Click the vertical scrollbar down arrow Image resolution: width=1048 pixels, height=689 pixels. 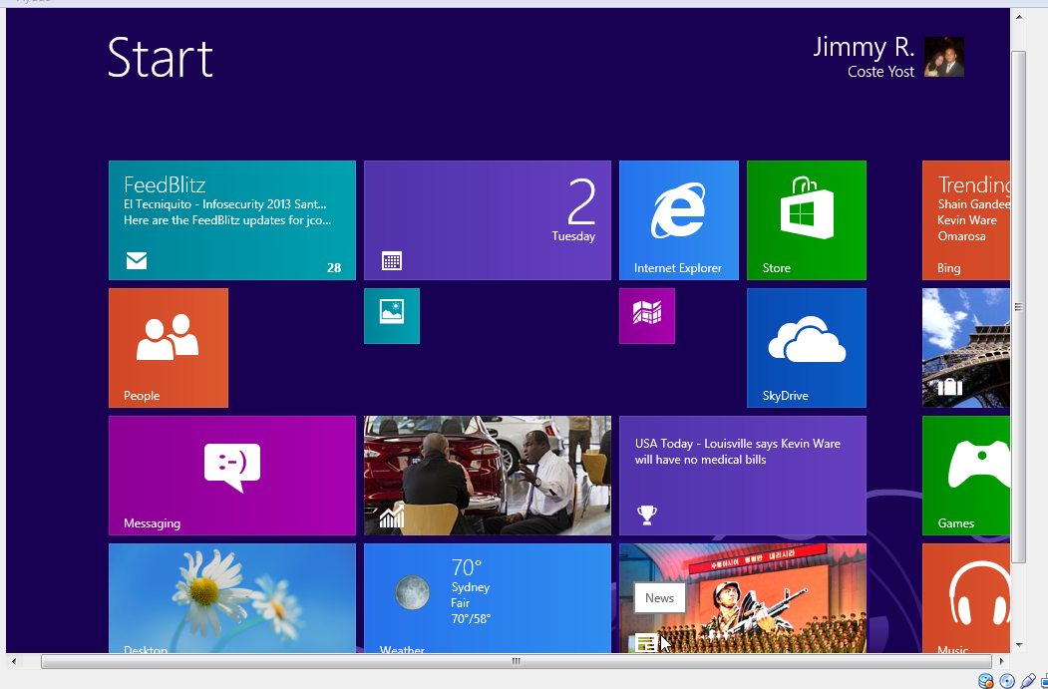coord(1019,645)
